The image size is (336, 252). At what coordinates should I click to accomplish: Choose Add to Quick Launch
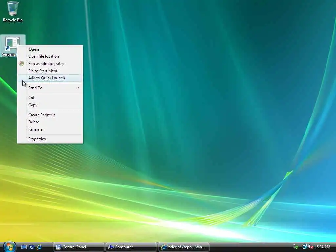[x=50, y=78]
